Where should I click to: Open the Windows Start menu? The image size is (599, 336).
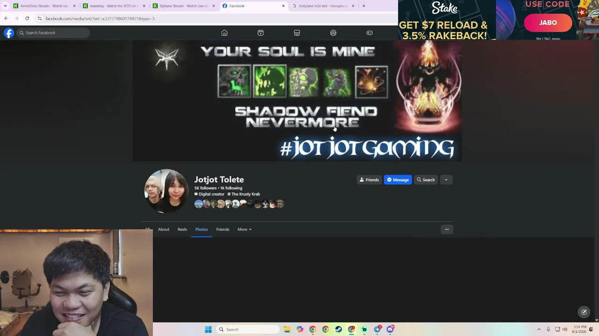point(208,329)
